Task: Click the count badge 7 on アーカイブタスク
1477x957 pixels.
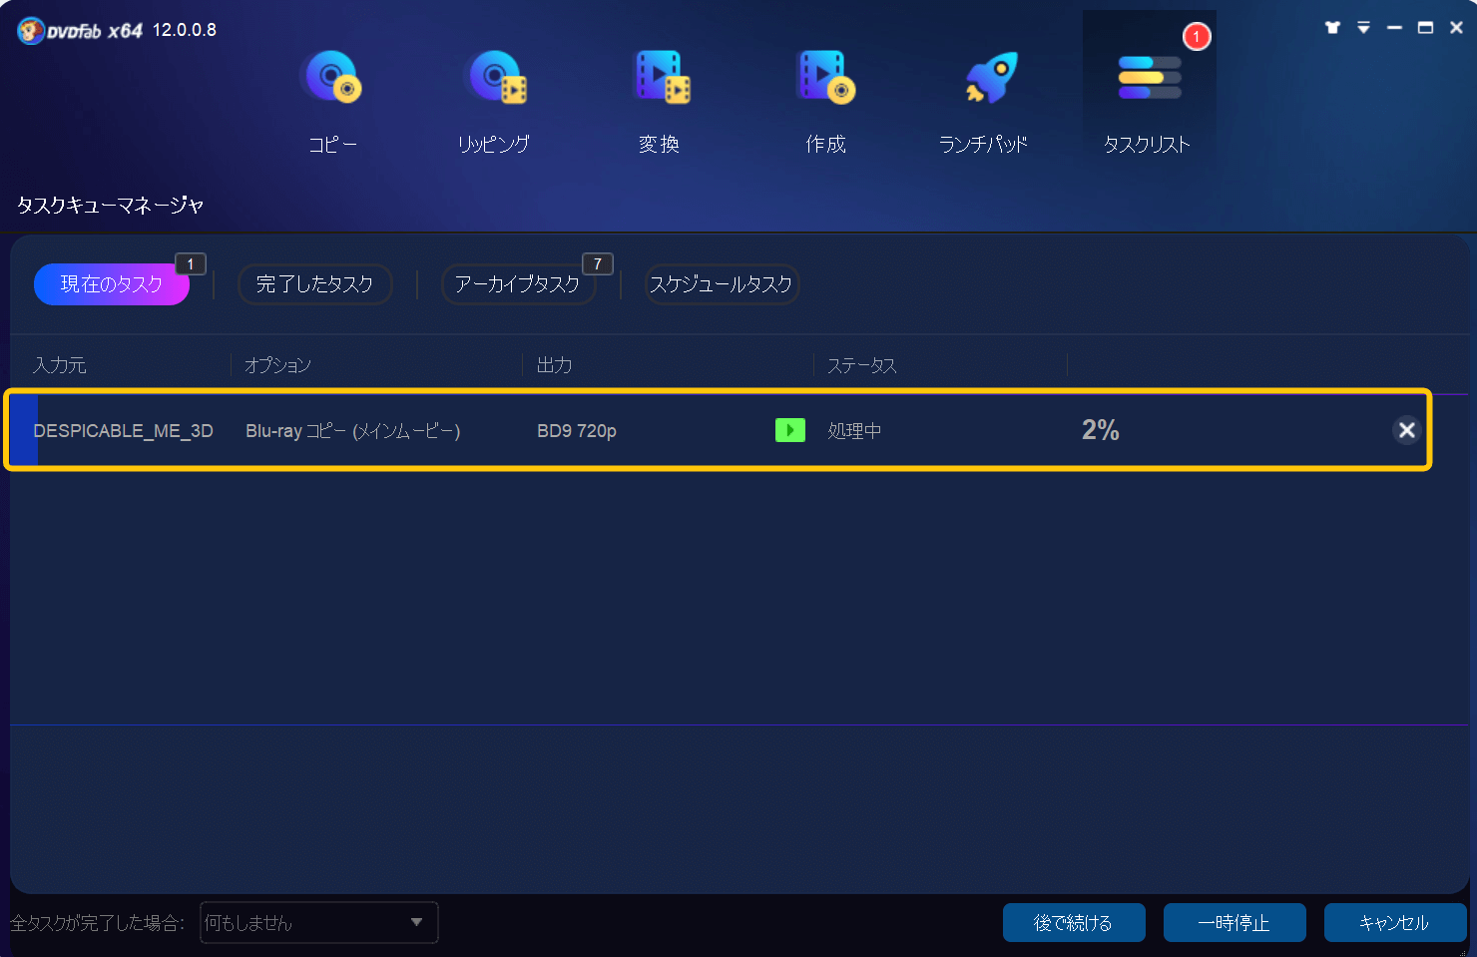Action: point(598,263)
